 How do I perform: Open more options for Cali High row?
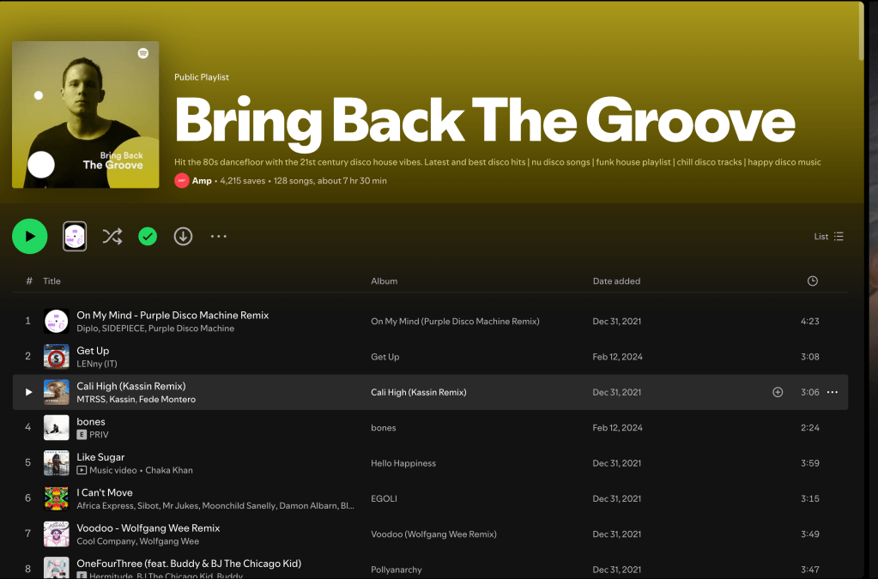pyautogui.click(x=833, y=392)
